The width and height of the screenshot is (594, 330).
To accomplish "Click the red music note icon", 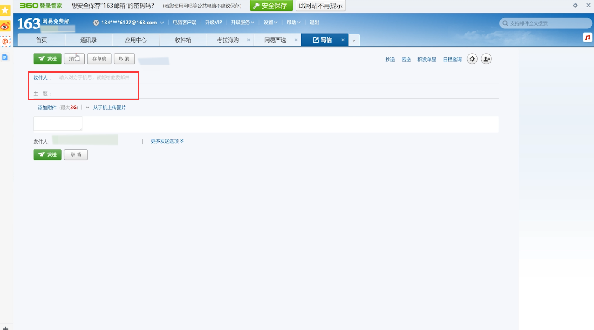I will click(588, 37).
